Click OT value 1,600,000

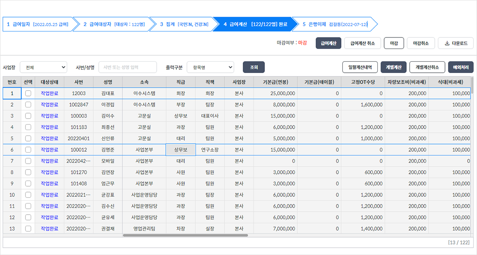click(371, 105)
